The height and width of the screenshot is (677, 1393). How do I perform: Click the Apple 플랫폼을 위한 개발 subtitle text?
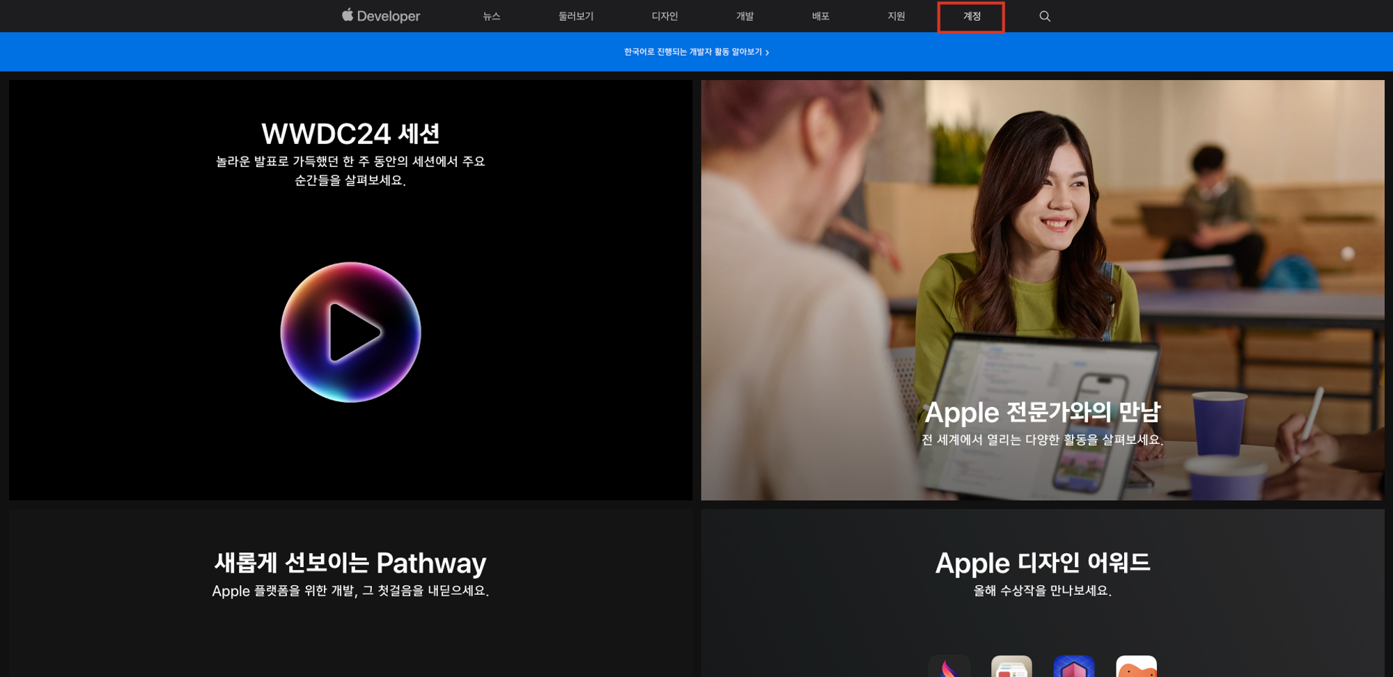pyautogui.click(x=350, y=591)
